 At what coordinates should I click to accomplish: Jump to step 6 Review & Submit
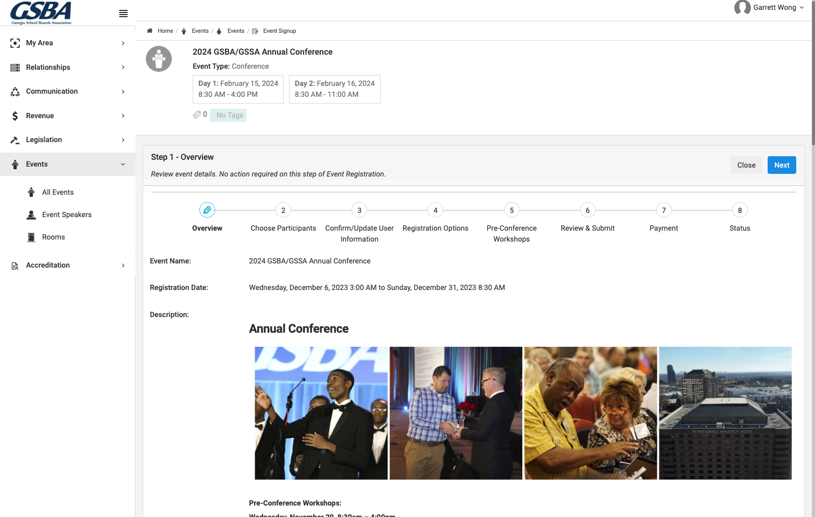point(587,210)
